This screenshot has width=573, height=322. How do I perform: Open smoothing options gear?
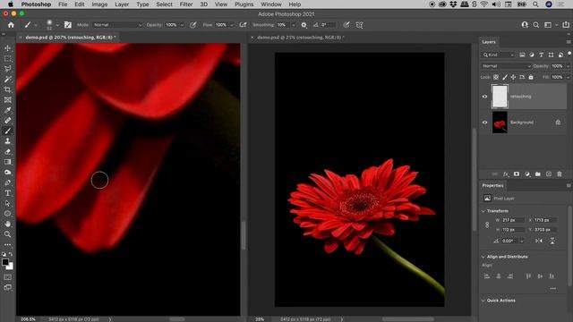tap(304, 25)
